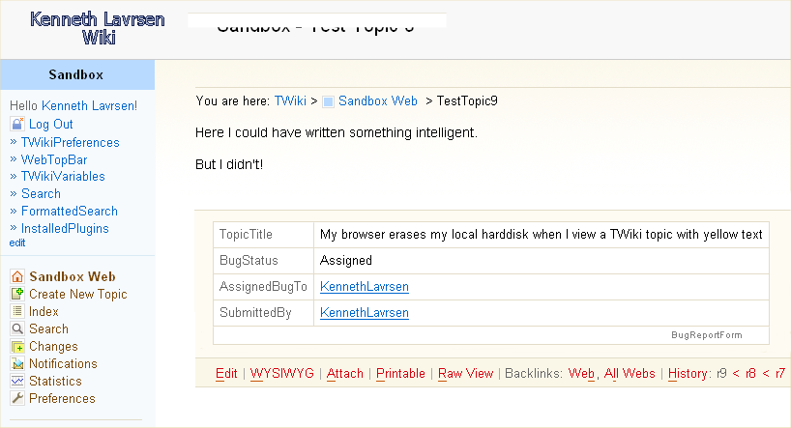
Task: Open the Attach action link
Action: click(x=345, y=373)
